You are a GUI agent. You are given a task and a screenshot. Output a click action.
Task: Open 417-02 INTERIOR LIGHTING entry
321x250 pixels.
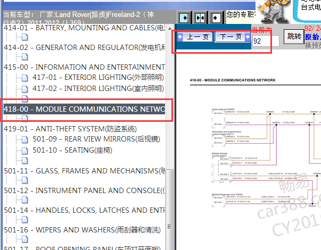[x=98, y=88]
